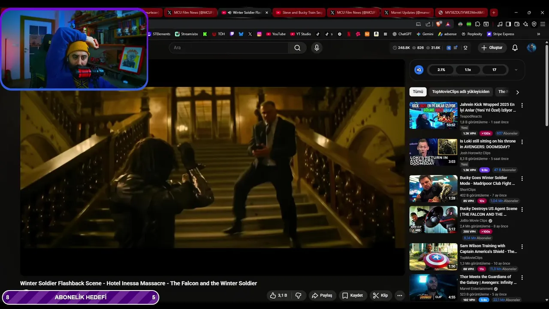Click the Klip scissors button
The image size is (549, 309).
click(x=380, y=295)
